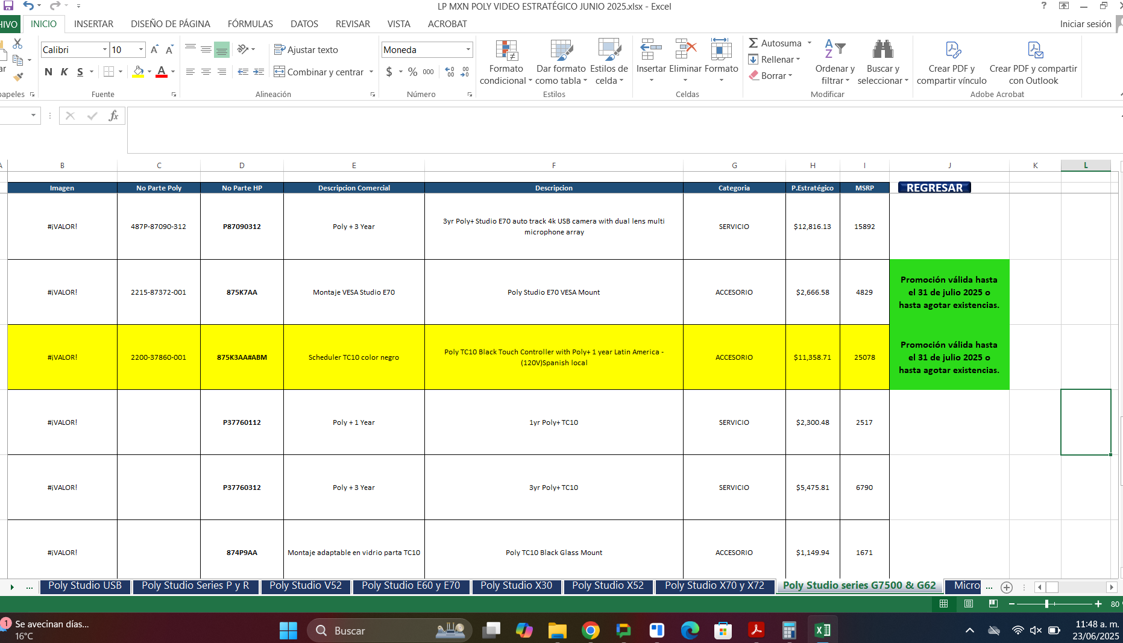Click Iniciar sesión link
1123x643 pixels.
pyautogui.click(x=1086, y=24)
